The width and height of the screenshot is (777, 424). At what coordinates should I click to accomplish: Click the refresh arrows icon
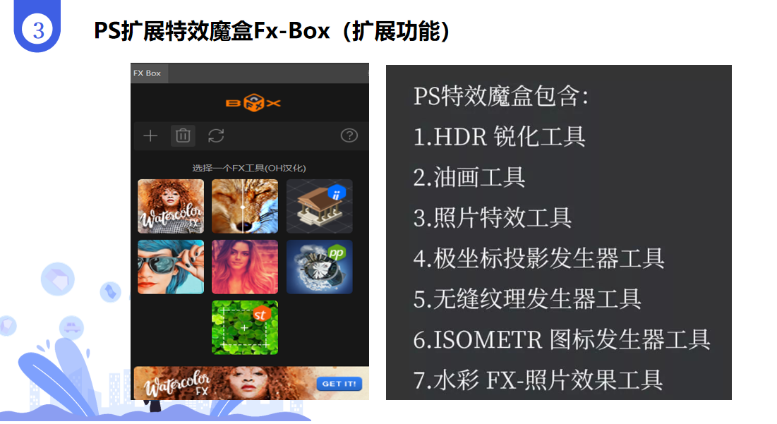tap(216, 135)
